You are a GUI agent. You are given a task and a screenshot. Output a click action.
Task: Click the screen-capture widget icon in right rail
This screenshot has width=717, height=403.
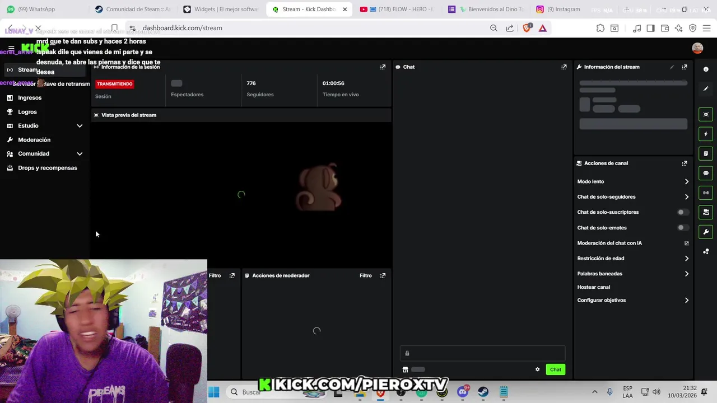[706, 114]
